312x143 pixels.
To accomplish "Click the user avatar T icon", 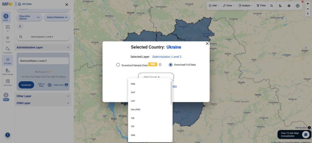I will 8,135.
